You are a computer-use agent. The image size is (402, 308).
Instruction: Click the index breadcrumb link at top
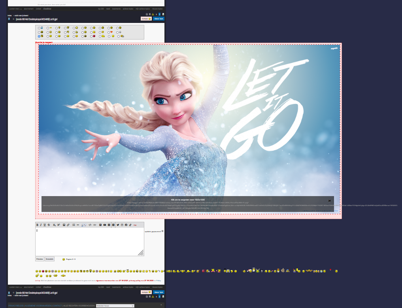point(10,16)
